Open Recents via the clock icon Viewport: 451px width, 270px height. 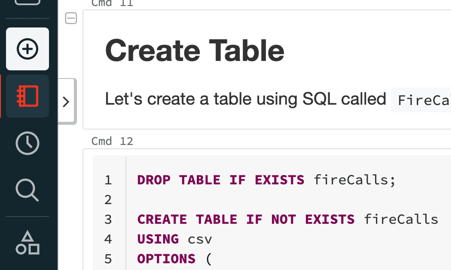27,143
